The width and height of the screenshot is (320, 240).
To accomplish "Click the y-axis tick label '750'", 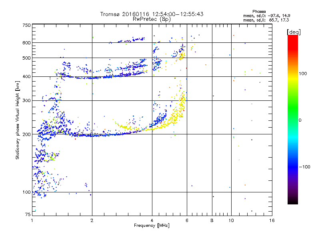I will coord(26,25).
